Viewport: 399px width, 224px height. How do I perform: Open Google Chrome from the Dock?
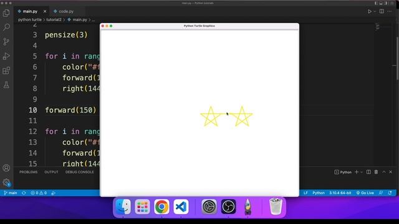pyautogui.click(x=161, y=207)
